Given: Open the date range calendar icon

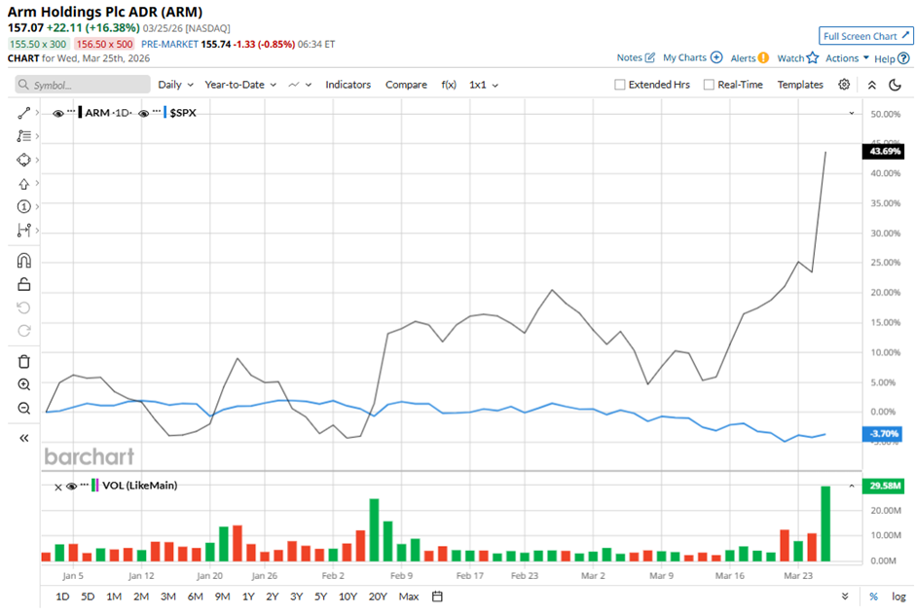Looking at the screenshot, I should click(x=437, y=597).
